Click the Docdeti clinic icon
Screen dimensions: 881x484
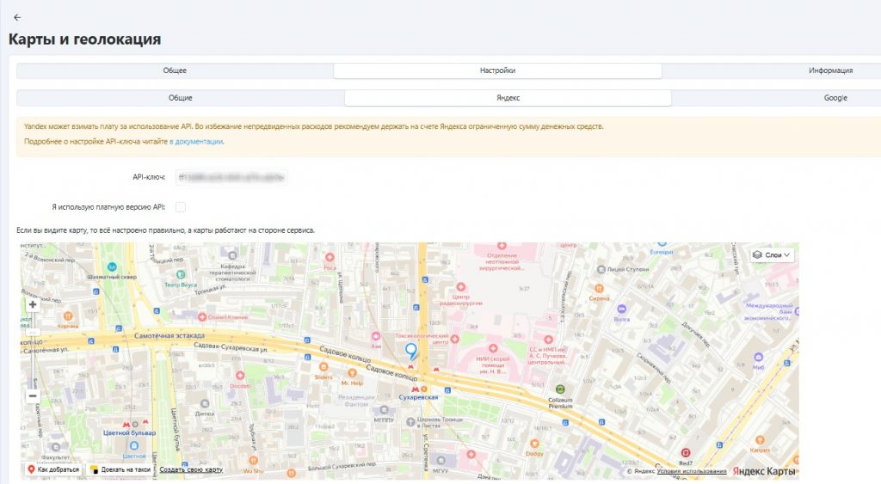tap(240, 376)
